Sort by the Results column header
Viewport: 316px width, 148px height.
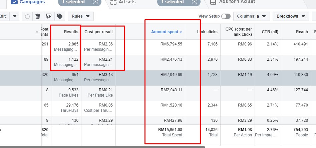(71, 32)
